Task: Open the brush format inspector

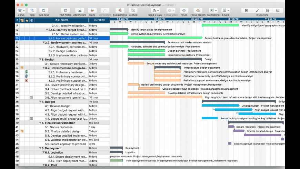Action: [x=257, y=11]
